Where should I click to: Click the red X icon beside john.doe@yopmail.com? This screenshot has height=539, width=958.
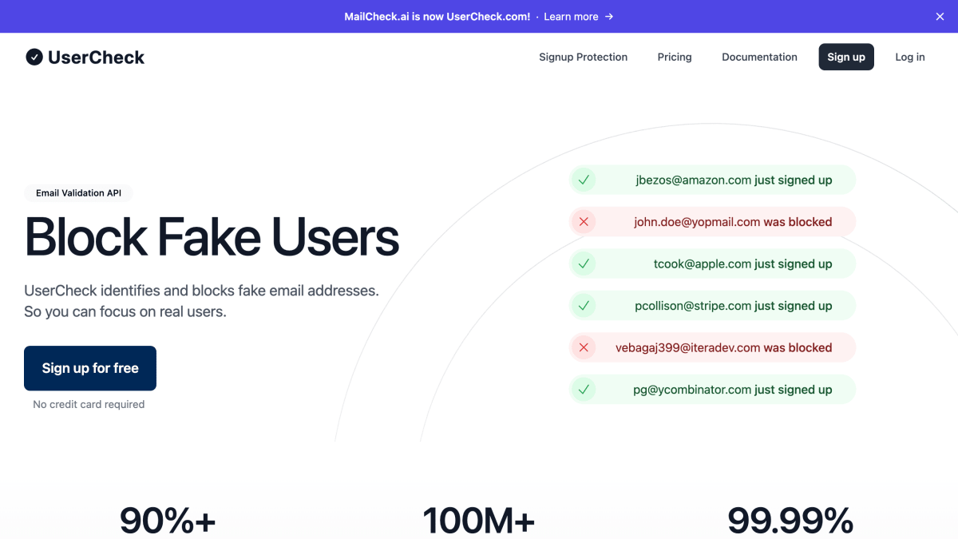[x=584, y=222]
